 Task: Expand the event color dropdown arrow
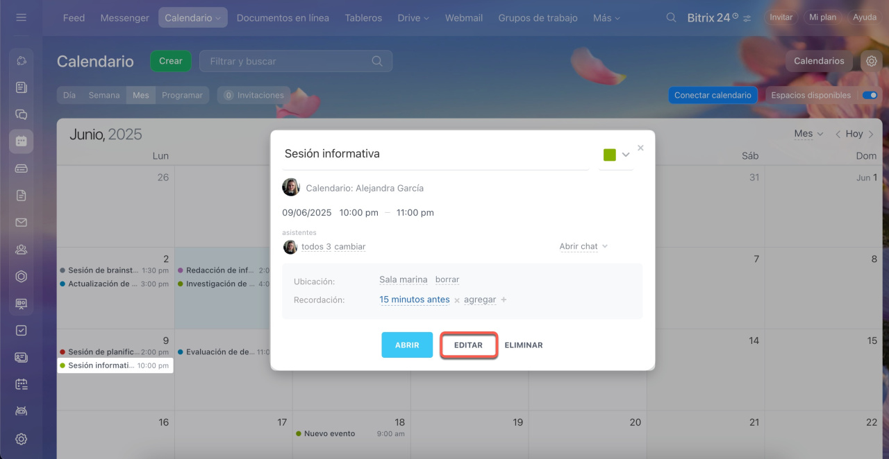point(626,155)
